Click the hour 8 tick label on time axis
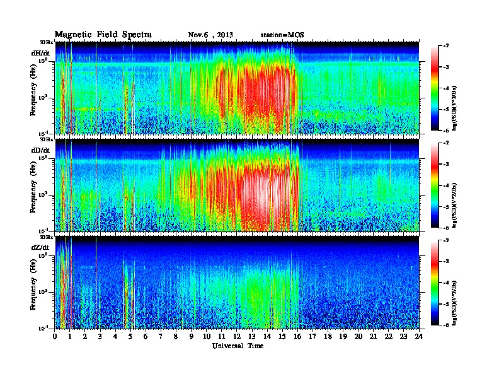 [x=176, y=336]
